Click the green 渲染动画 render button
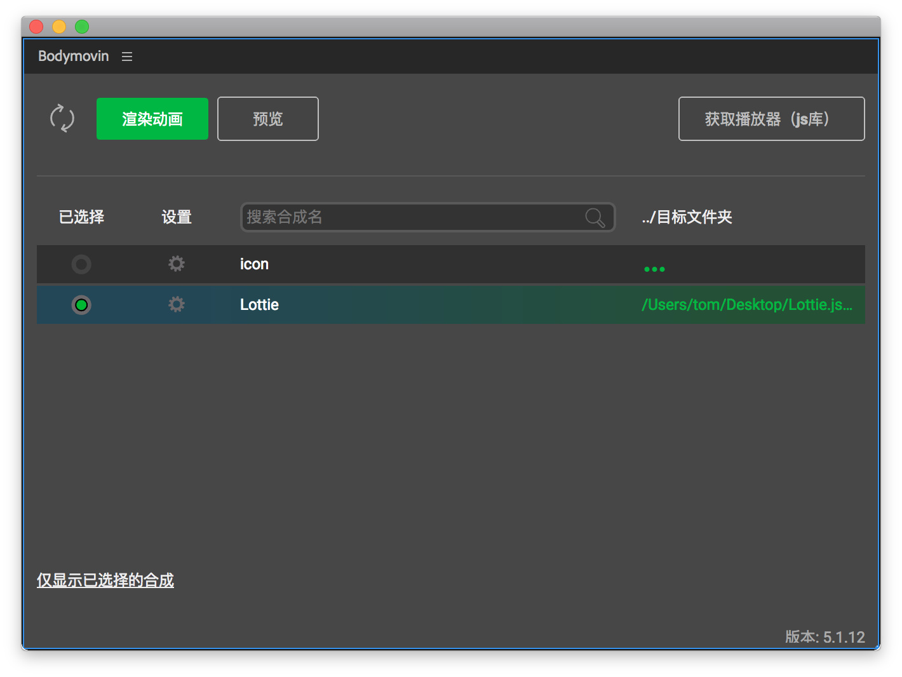 coord(152,119)
